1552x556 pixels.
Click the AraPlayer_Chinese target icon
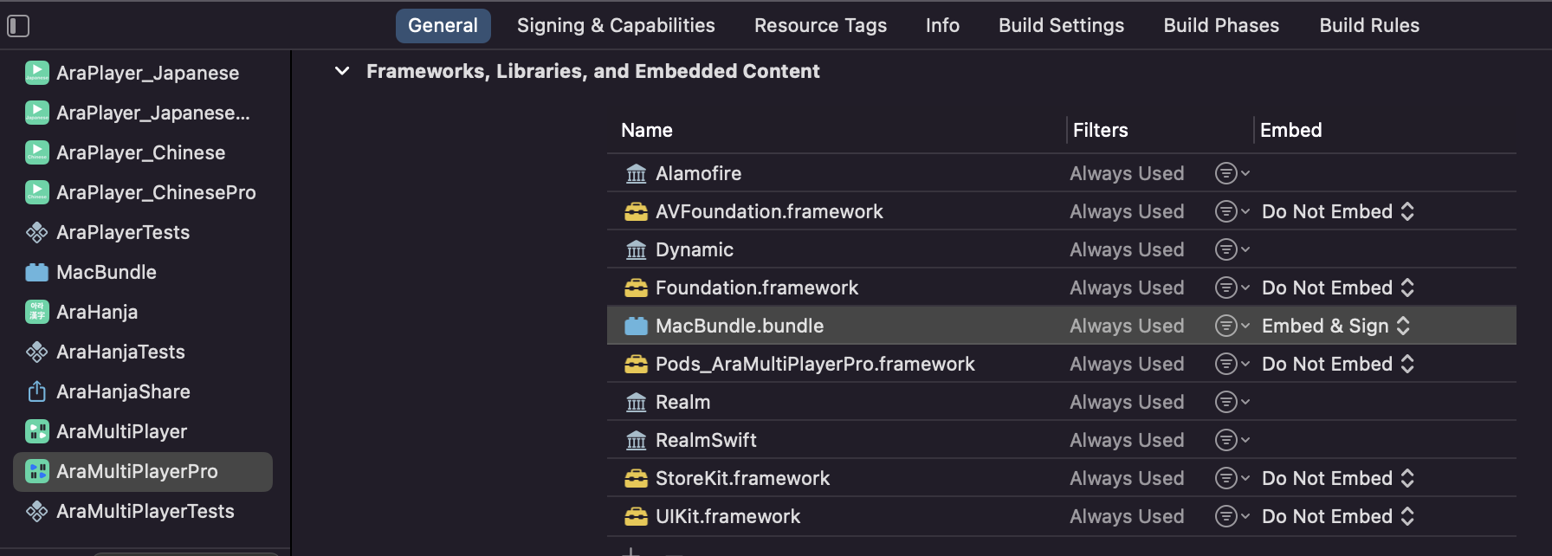(37, 152)
